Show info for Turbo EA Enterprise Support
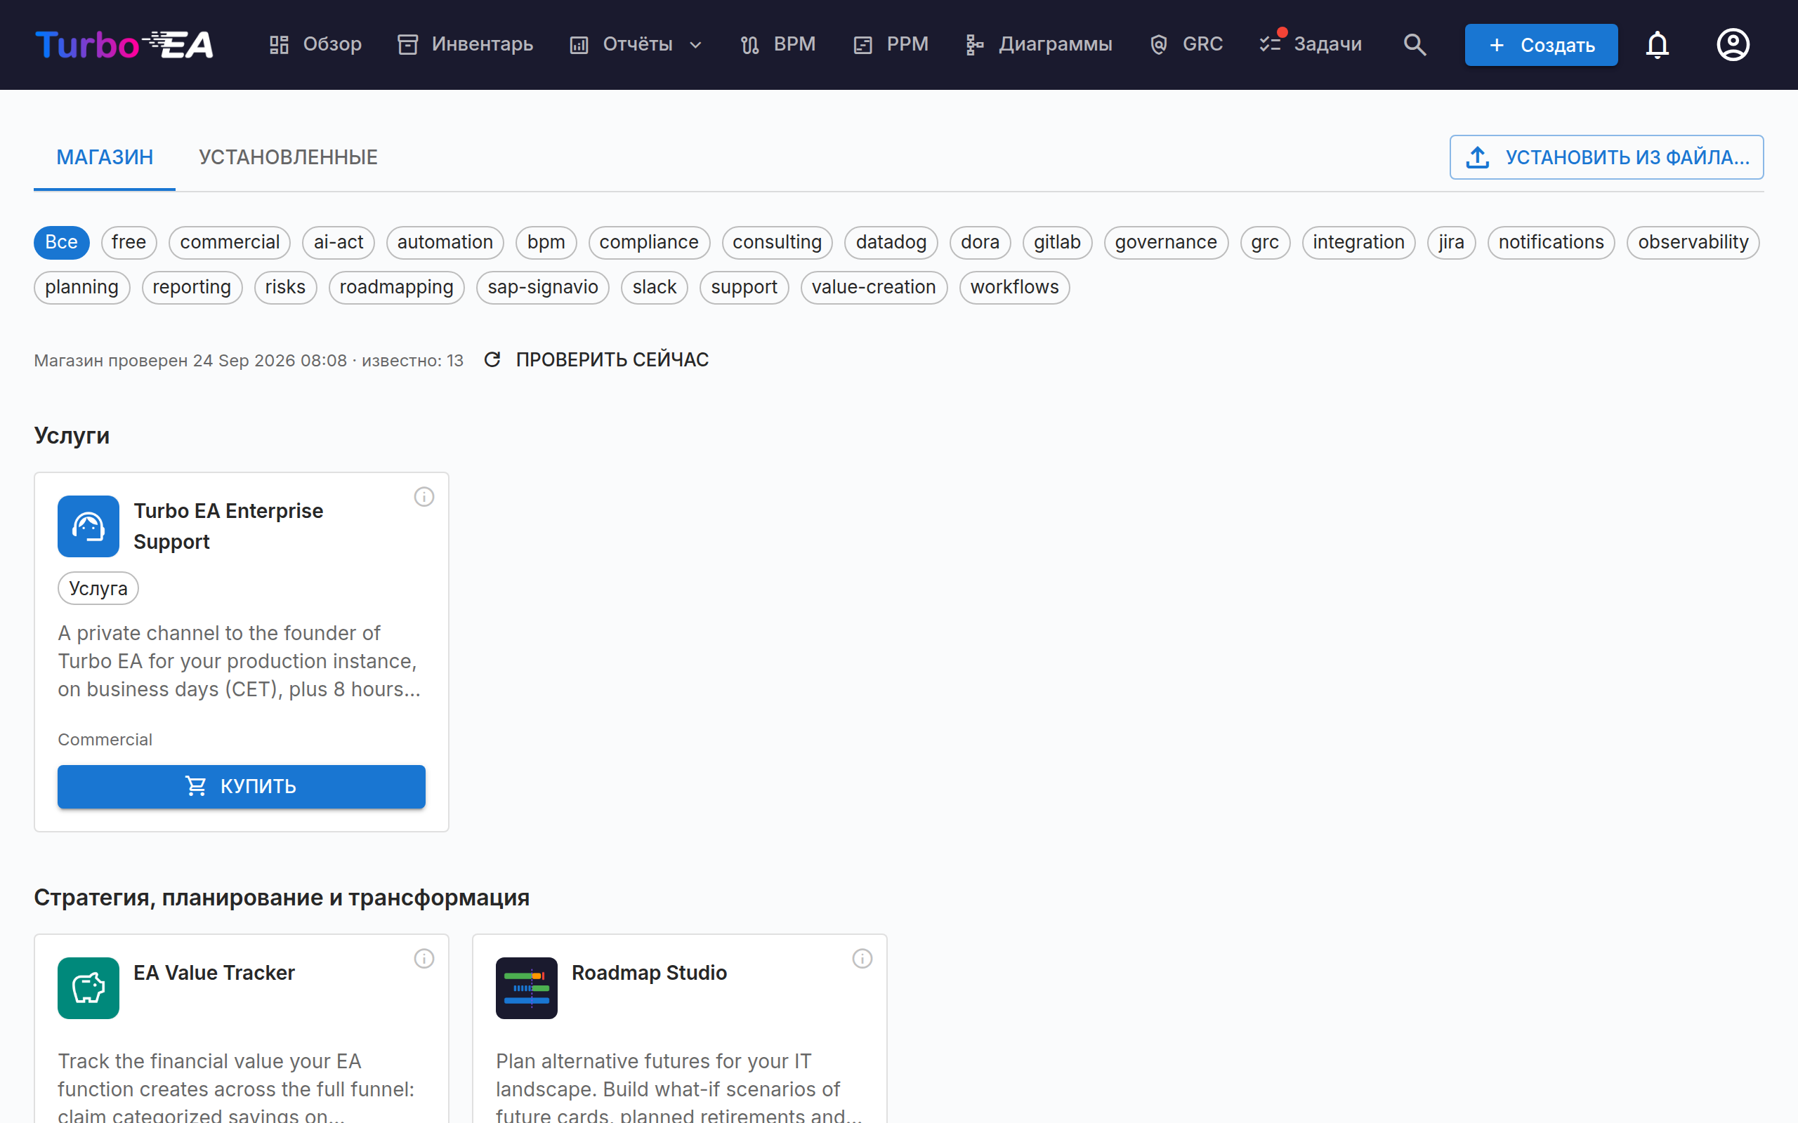The width and height of the screenshot is (1798, 1123). point(424,497)
